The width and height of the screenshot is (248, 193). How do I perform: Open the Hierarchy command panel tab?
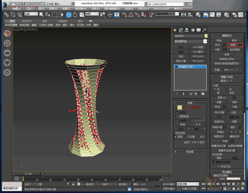click(187, 30)
